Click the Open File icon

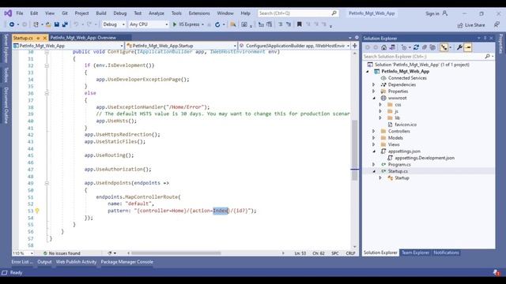coord(48,24)
